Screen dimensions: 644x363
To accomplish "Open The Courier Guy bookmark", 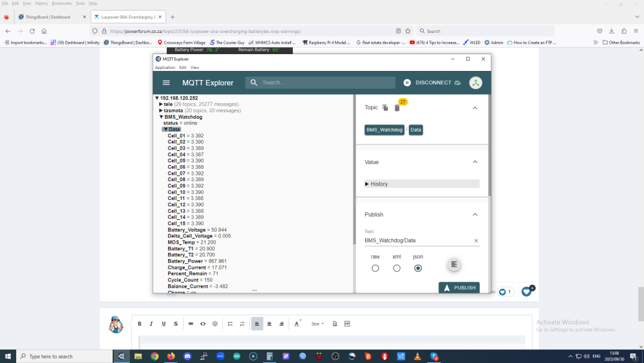I will click(x=227, y=43).
